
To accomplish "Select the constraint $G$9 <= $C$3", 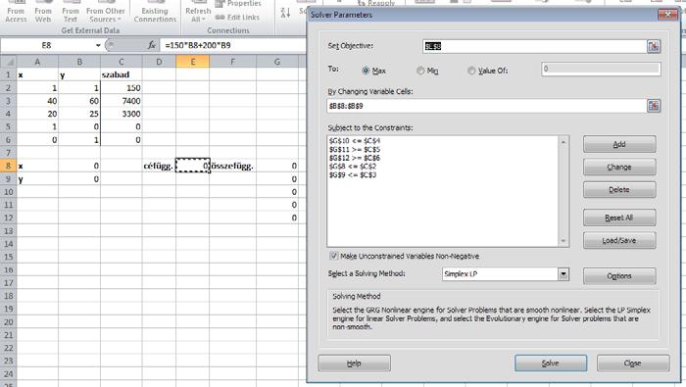I will (353, 175).
